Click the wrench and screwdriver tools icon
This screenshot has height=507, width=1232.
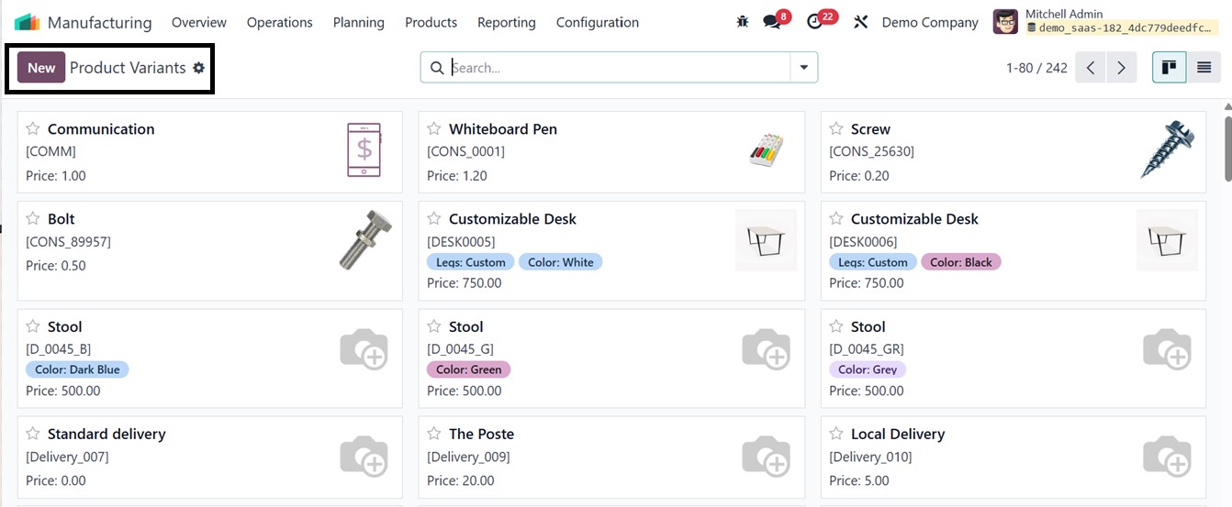(x=860, y=22)
